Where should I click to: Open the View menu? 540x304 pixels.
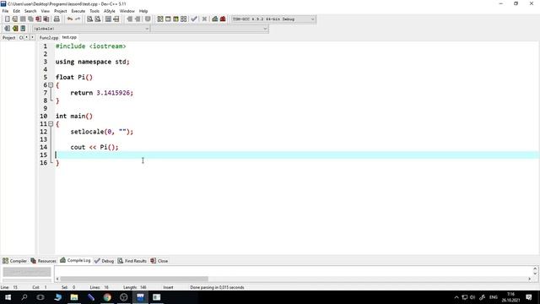point(45,11)
